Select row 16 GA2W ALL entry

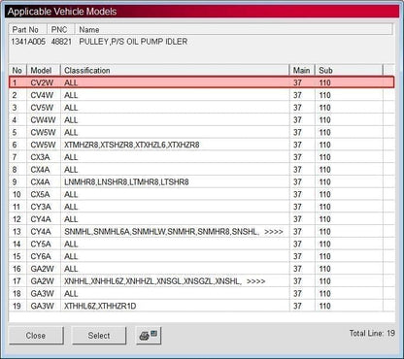[202, 269]
